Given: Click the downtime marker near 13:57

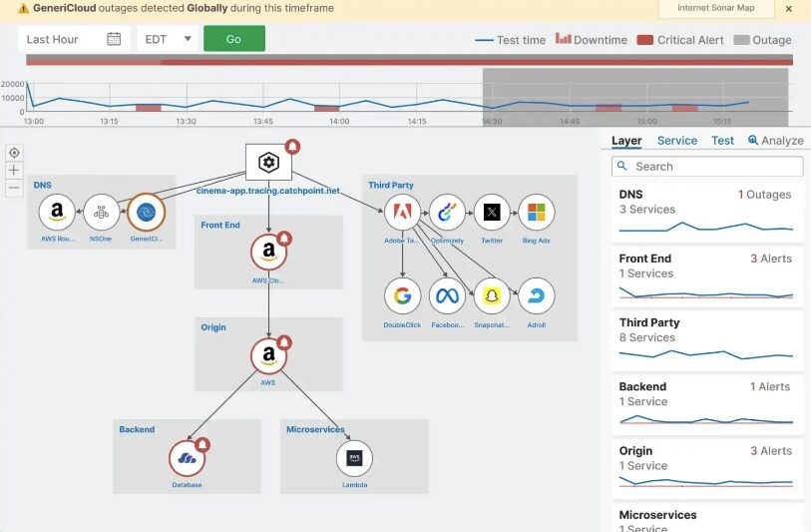Looking at the screenshot, I should pyautogui.click(x=327, y=108).
